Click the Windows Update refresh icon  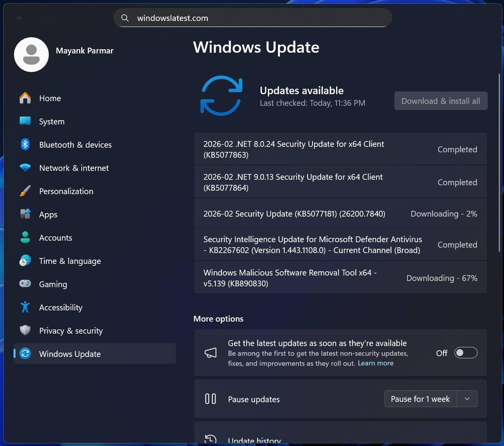(x=25, y=353)
